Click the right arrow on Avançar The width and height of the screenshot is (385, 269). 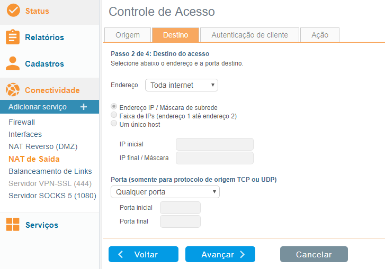(243, 254)
